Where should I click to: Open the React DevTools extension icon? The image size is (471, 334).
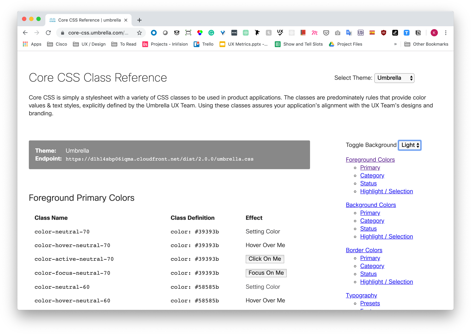tap(292, 33)
